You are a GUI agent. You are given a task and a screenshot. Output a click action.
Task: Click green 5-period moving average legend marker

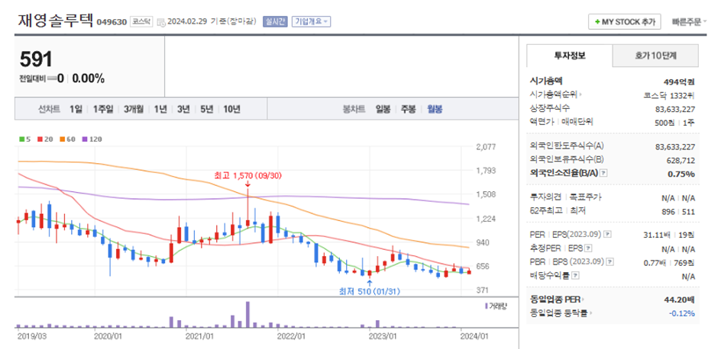pos(21,139)
